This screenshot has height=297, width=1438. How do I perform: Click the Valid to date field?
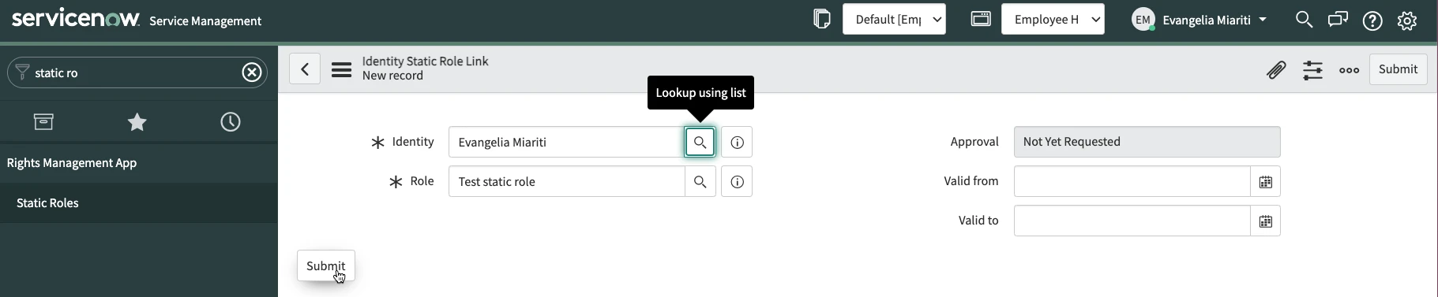(1132, 221)
